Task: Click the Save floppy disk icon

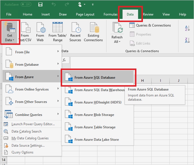Action: (x=40, y=5)
